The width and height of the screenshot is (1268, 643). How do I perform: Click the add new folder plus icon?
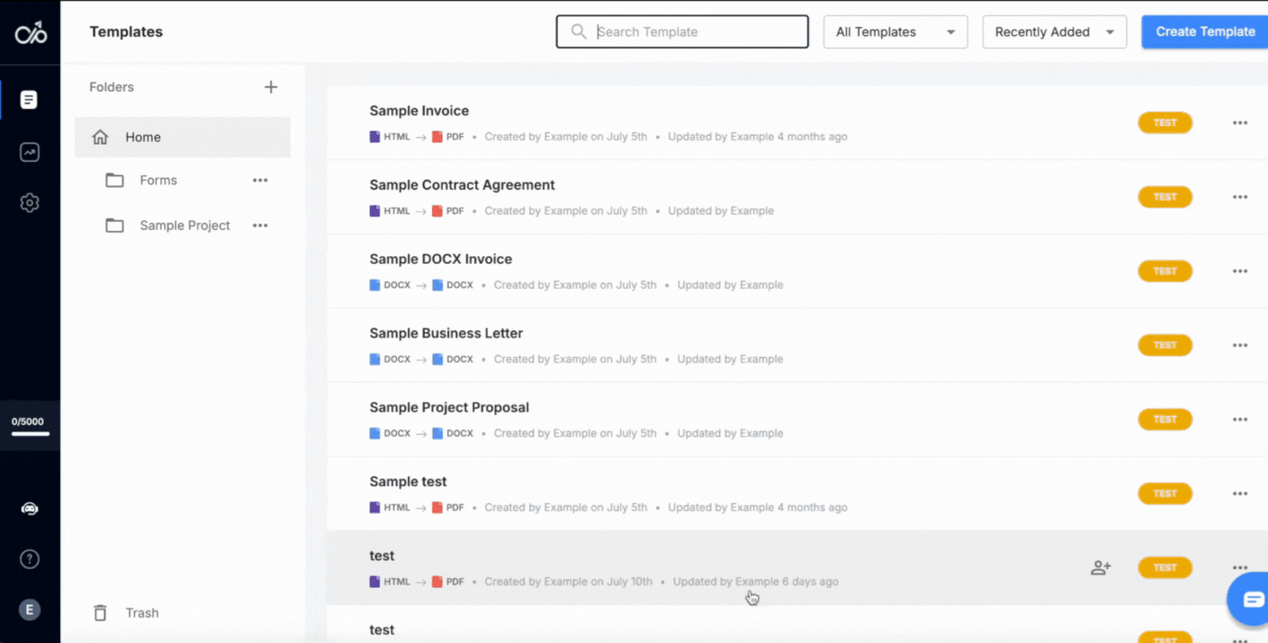tap(271, 87)
